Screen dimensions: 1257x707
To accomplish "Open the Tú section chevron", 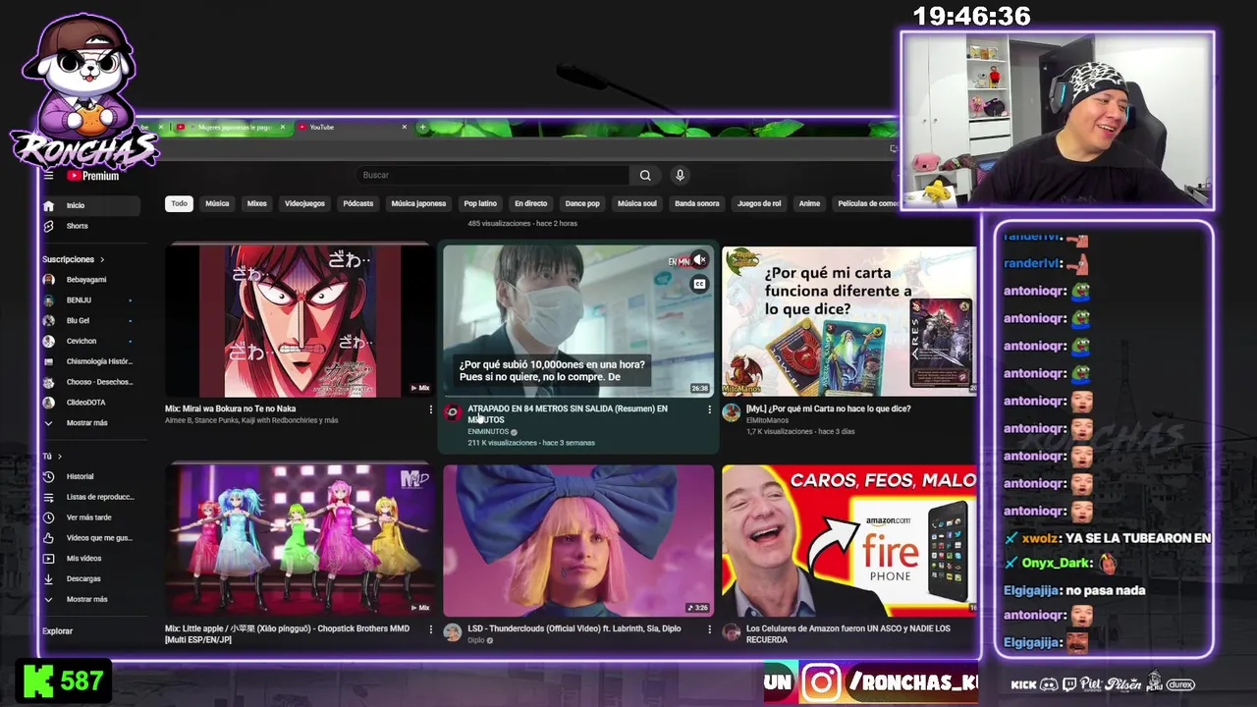I will (59, 457).
